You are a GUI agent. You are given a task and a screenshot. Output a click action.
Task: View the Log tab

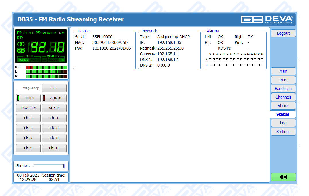point(283,123)
